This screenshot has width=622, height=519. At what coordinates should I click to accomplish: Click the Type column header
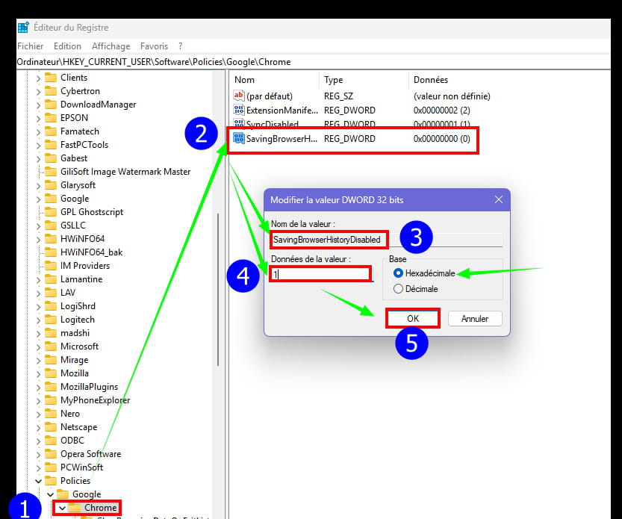click(333, 80)
